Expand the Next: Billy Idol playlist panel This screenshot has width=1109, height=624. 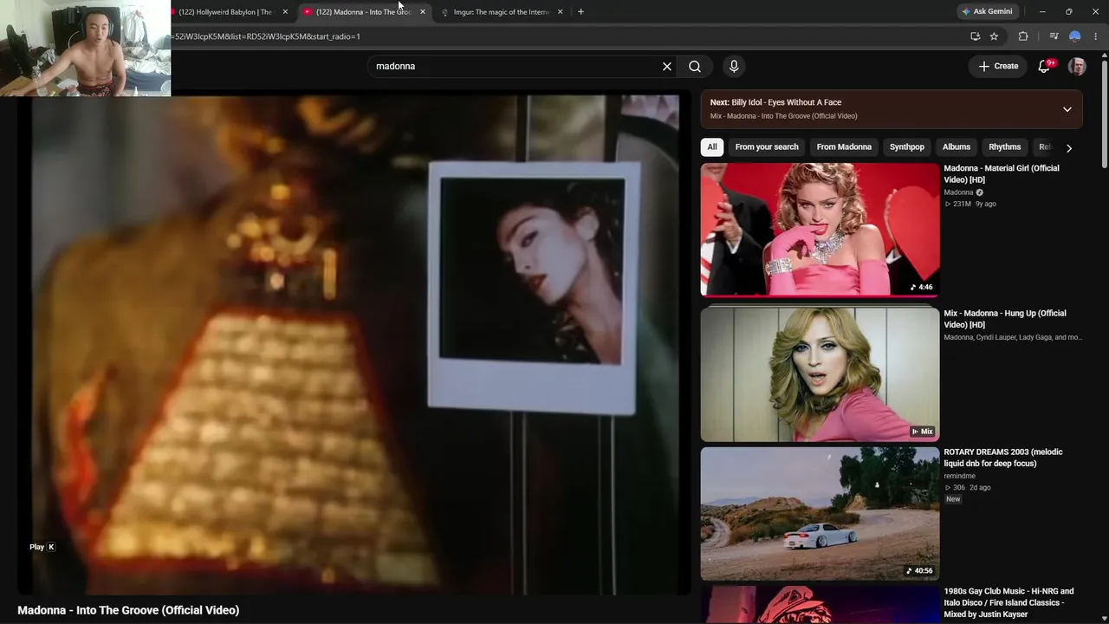(x=1067, y=109)
